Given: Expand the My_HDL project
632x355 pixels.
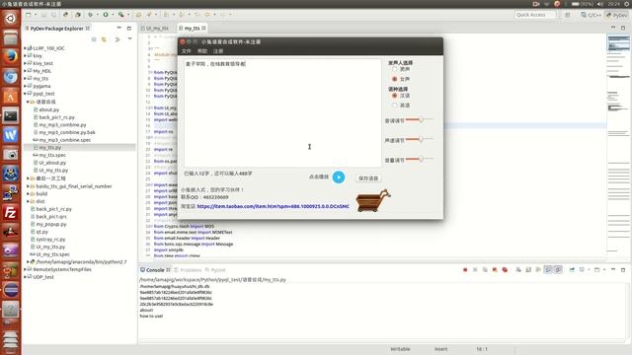Looking at the screenshot, I should 25,71.
